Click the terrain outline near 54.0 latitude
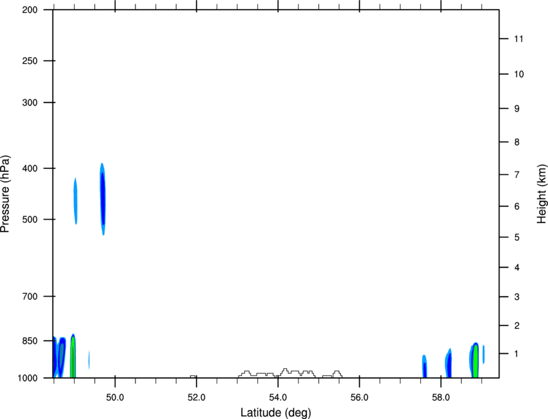This screenshot has height=419, width=548. click(x=290, y=373)
